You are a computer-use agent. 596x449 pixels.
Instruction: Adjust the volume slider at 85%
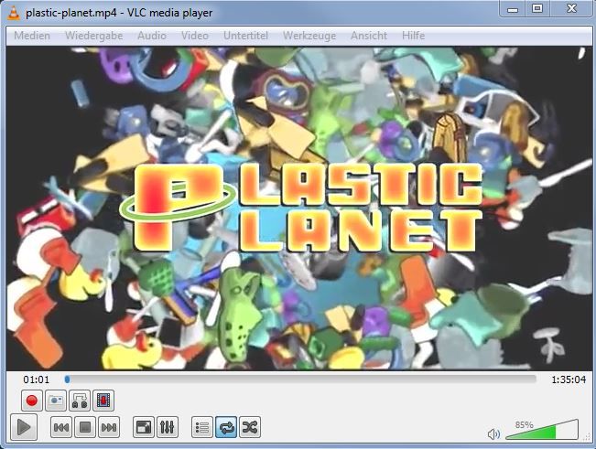(x=542, y=430)
